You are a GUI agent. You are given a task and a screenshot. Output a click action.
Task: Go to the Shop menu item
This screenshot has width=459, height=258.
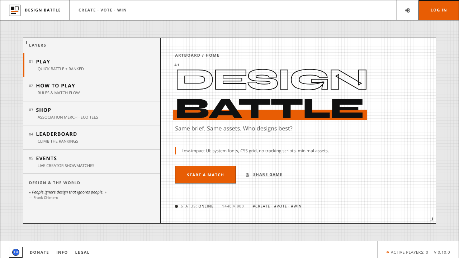(x=92, y=113)
